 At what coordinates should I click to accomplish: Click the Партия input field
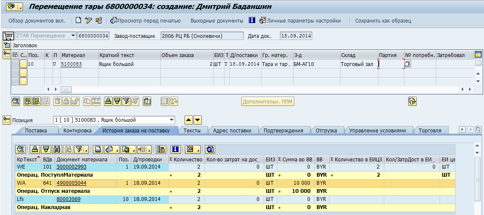point(390,64)
